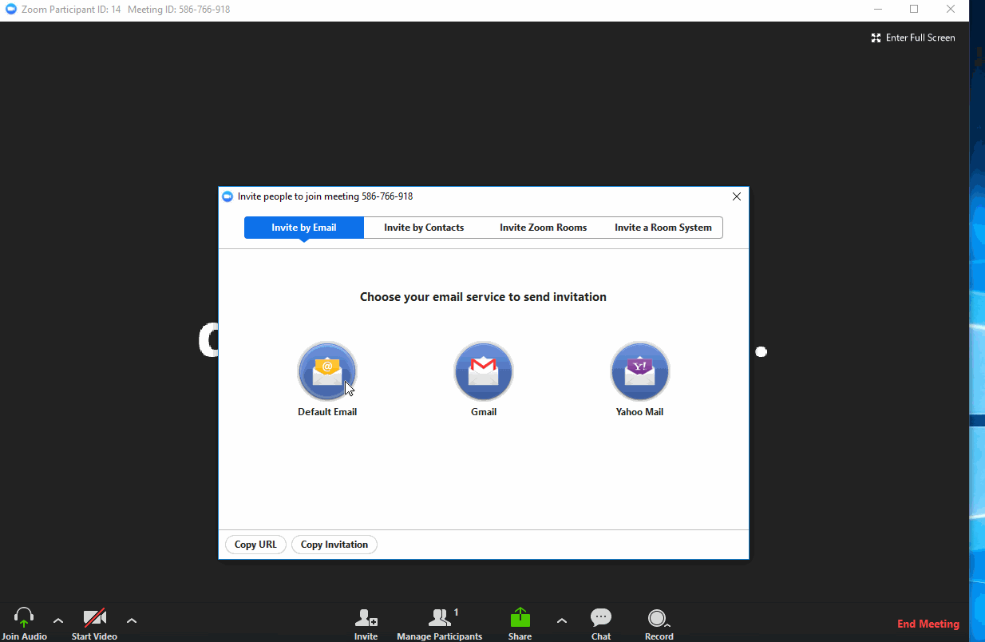The height and width of the screenshot is (642, 985).
Task: Expand share options arrow beside Share
Action: click(562, 620)
